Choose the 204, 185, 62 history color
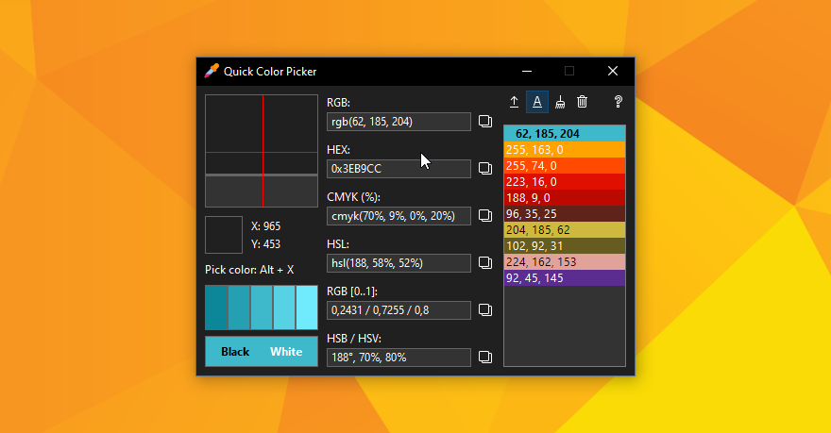831x433 pixels. pos(564,229)
